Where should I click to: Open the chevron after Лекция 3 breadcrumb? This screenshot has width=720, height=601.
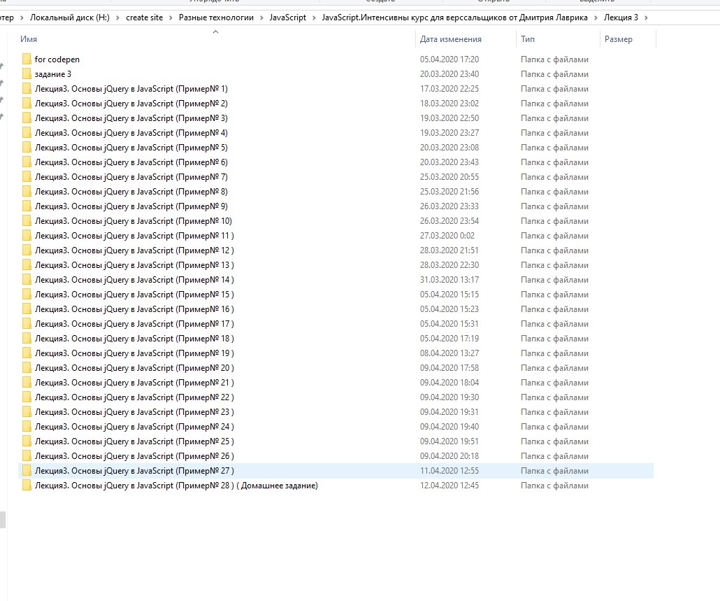(646, 18)
